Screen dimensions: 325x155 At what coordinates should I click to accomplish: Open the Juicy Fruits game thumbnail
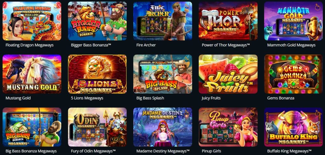228,74
